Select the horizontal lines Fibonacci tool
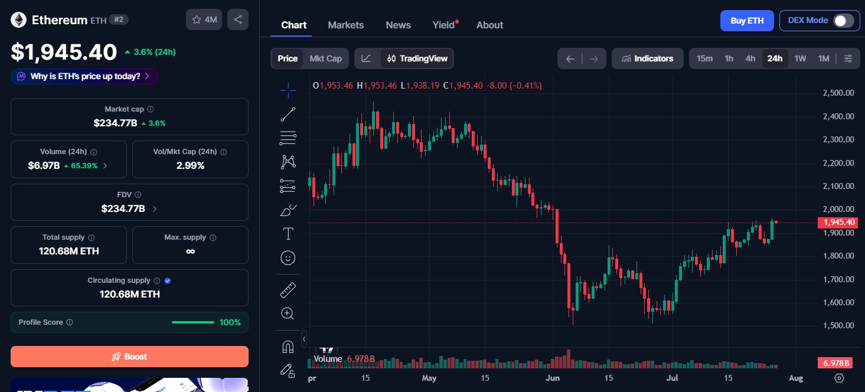865x392 pixels. coord(288,138)
